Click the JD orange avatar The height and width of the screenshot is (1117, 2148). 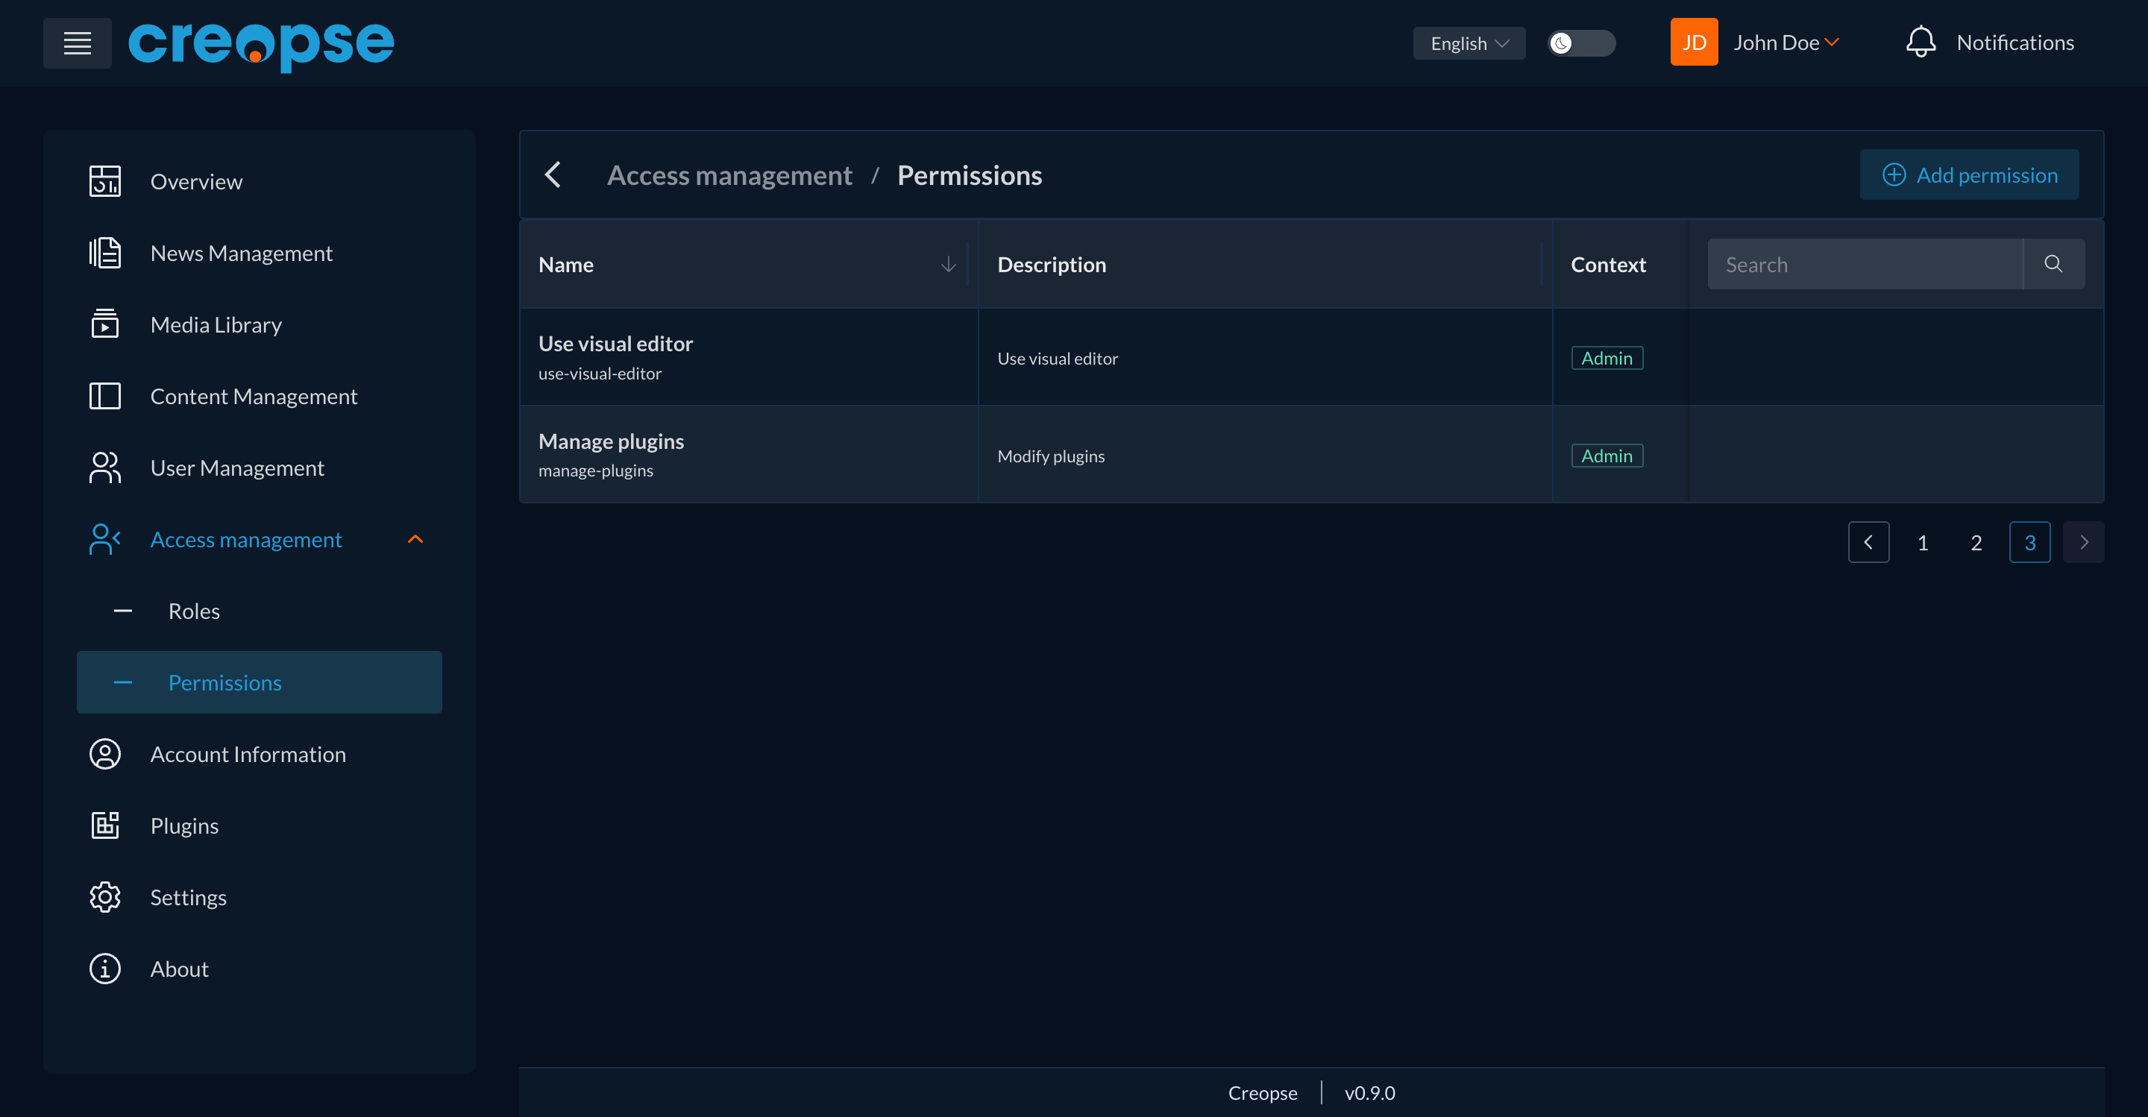1694,42
